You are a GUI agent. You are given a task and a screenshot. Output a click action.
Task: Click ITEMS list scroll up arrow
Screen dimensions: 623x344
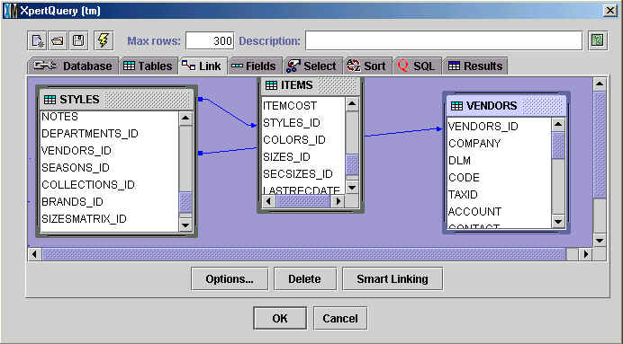[x=352, y=104]
